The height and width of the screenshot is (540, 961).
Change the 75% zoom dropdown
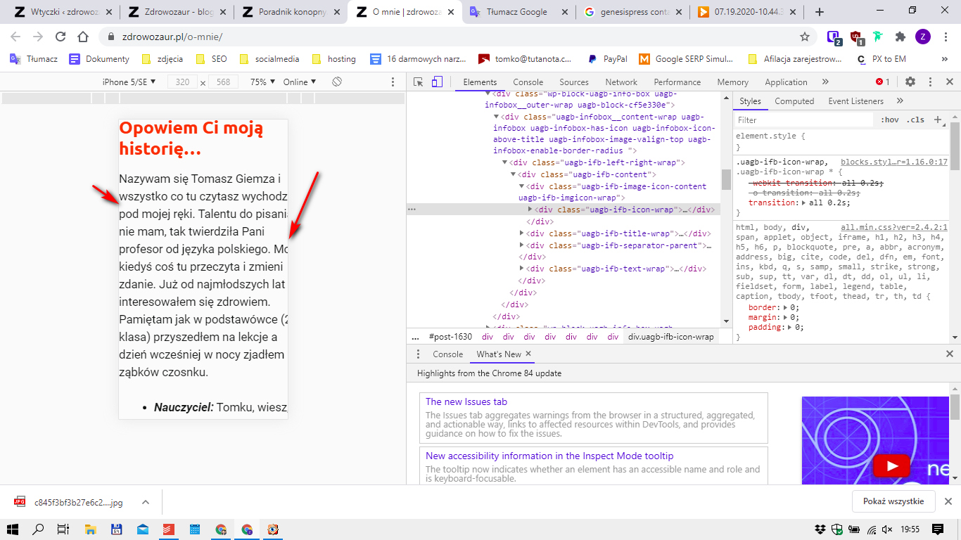point(262,82)
